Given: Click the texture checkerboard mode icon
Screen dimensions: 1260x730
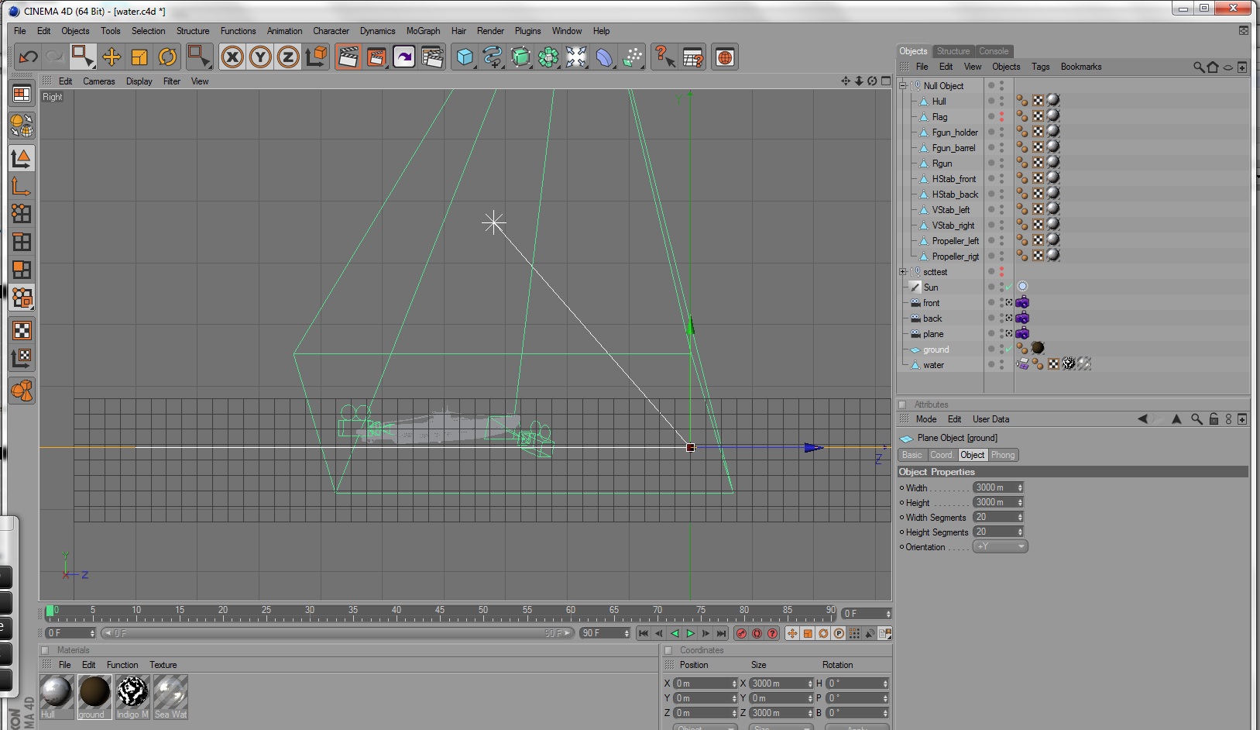Looking at the screenshot, I should [22, 331].
